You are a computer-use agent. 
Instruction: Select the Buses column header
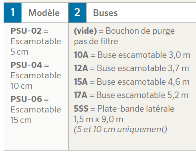coord(105,13)
